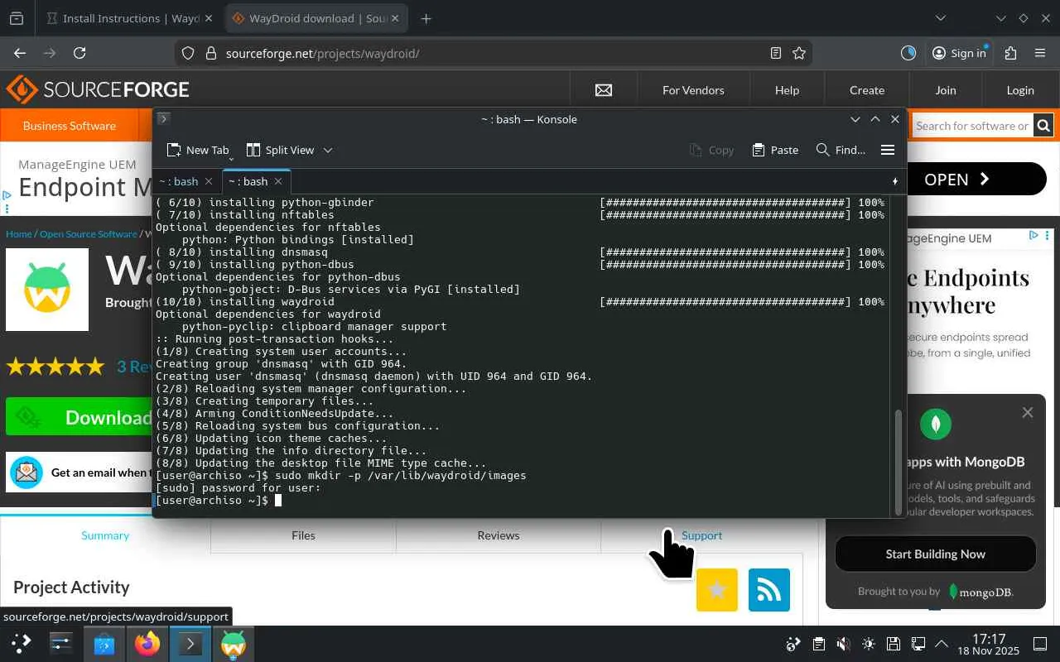
Task: Switch to the first bash tab in Konsole
Action: pyautogui.click(x=186, y=181)
